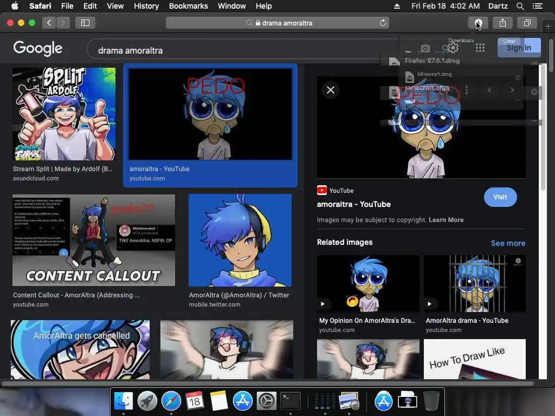Select Stream Split Made by Ardolf thumbnail

click(x=64, y=114)
